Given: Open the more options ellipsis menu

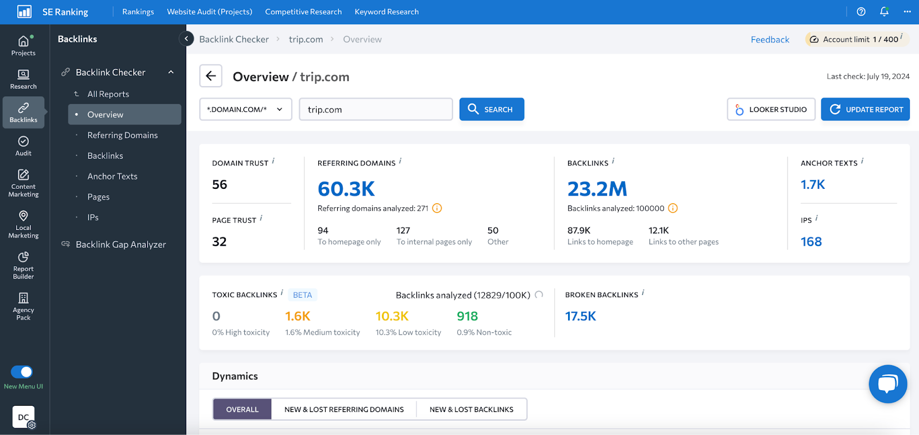Looking at the screenshot, I should 908,11.
